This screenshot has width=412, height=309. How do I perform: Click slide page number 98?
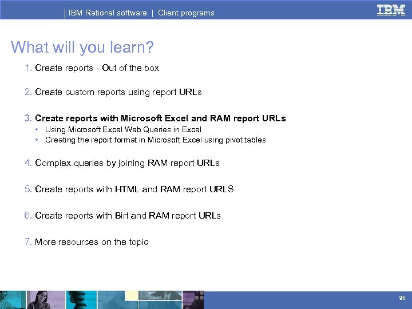click(402, 298)
